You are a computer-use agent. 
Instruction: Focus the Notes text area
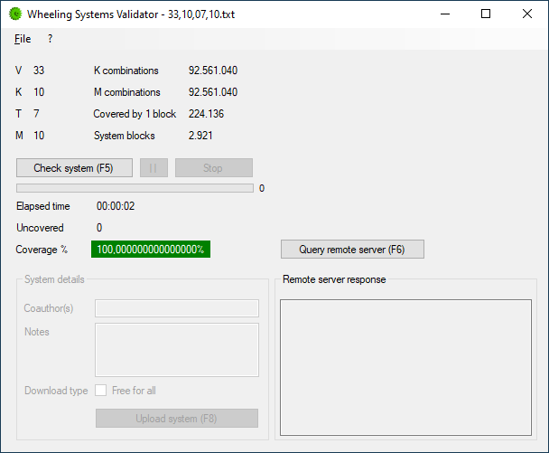177,350
